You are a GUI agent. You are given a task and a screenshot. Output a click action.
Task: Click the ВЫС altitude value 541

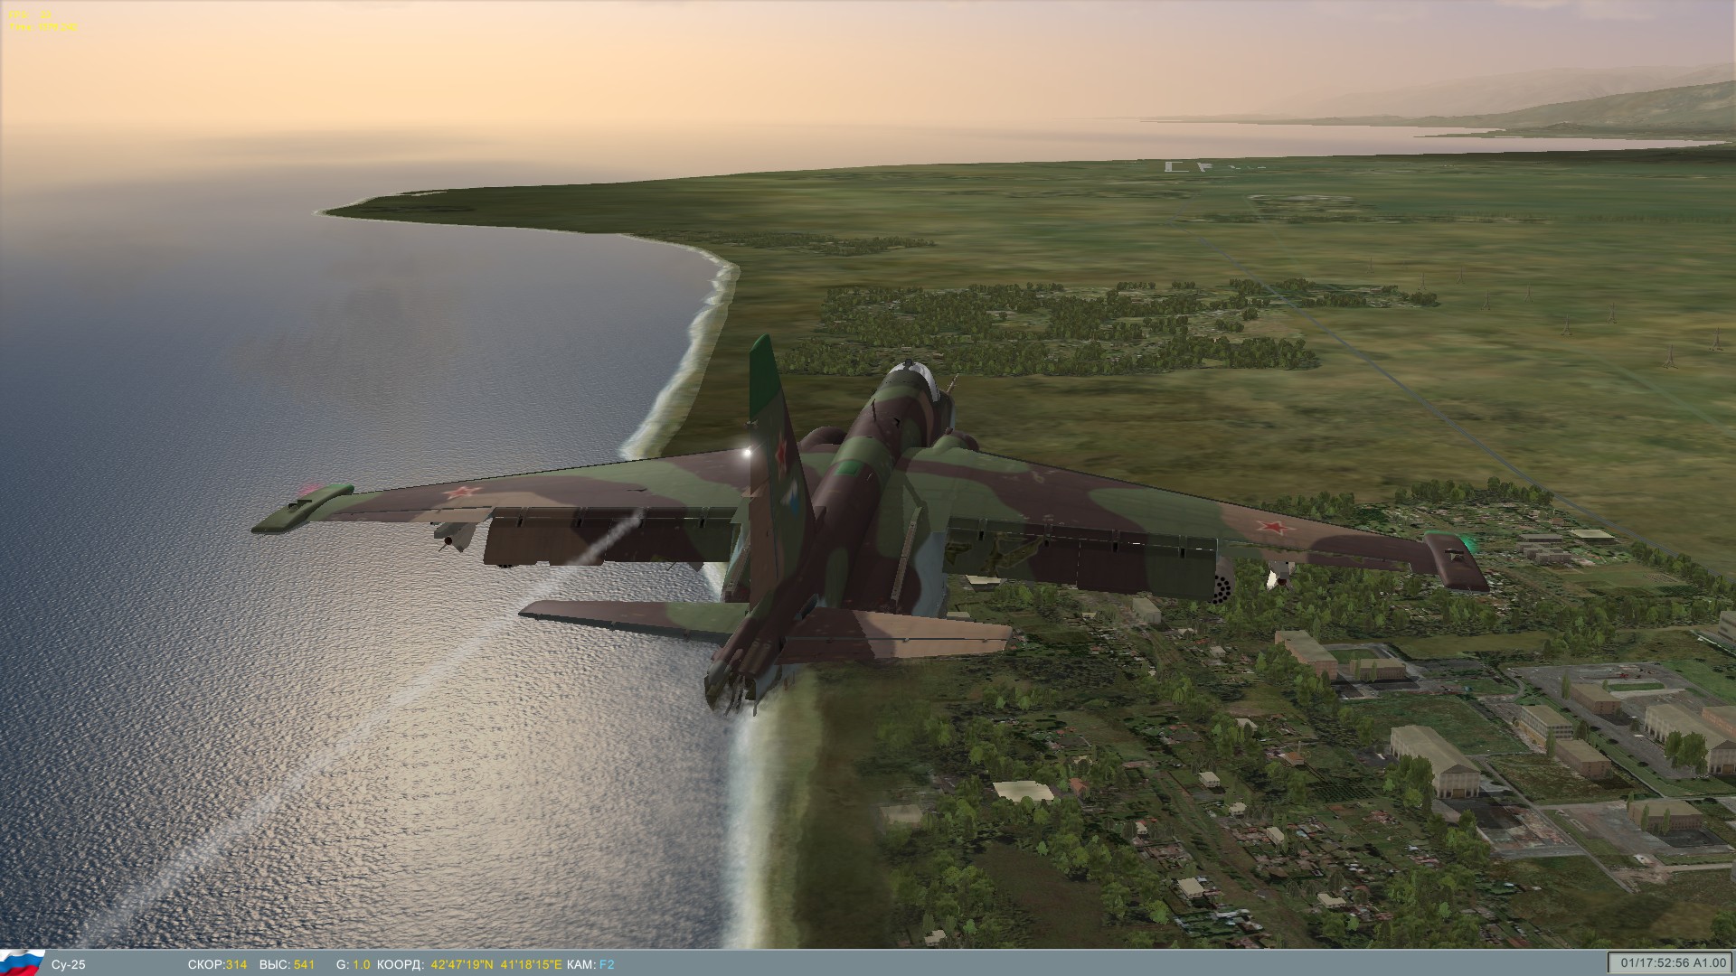tap(305, 964)
